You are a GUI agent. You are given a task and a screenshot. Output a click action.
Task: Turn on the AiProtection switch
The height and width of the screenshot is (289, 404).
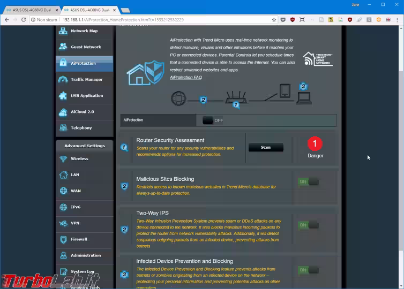(213, 120)
